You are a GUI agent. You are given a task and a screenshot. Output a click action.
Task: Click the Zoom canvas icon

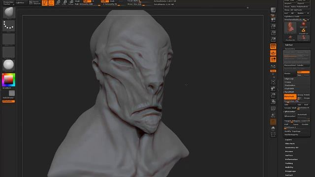273,26
